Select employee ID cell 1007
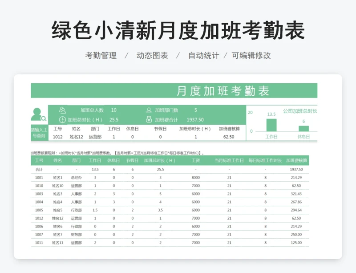This screenshot has width=356, height=273. click(x=39, y=235)
